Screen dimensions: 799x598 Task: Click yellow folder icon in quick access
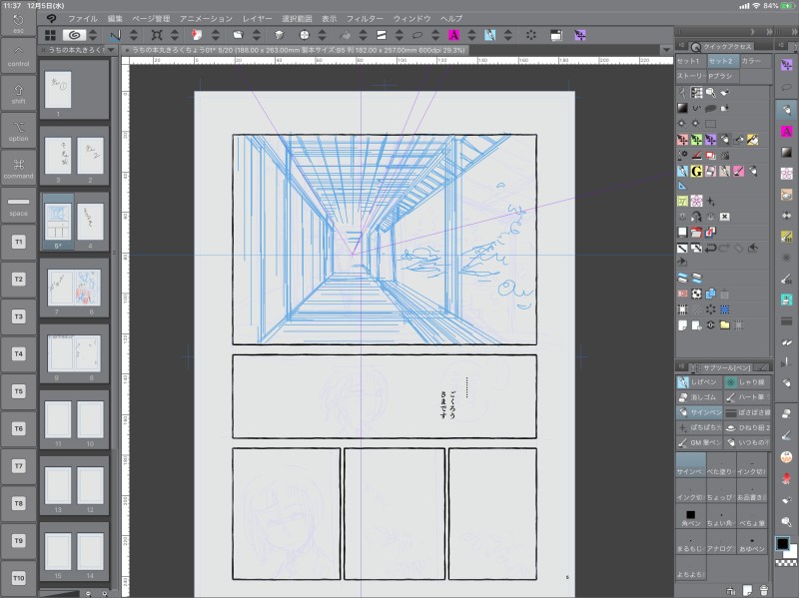click(725, 324)
